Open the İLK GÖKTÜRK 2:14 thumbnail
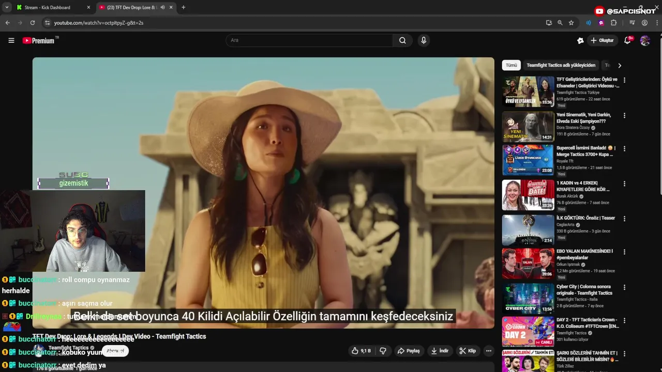This screenshot has width=662, height=372. click(528, 230)
